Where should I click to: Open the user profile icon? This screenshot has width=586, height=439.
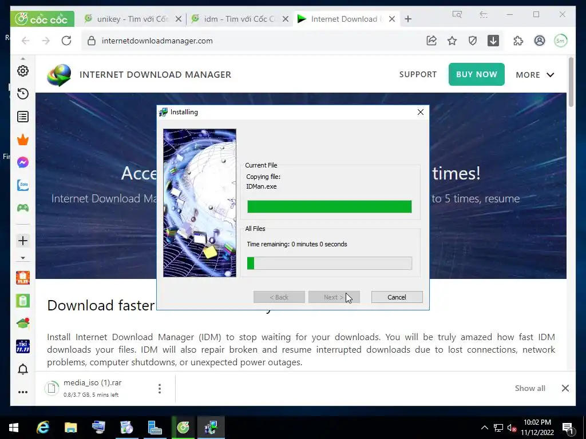(x=539, y=41)
